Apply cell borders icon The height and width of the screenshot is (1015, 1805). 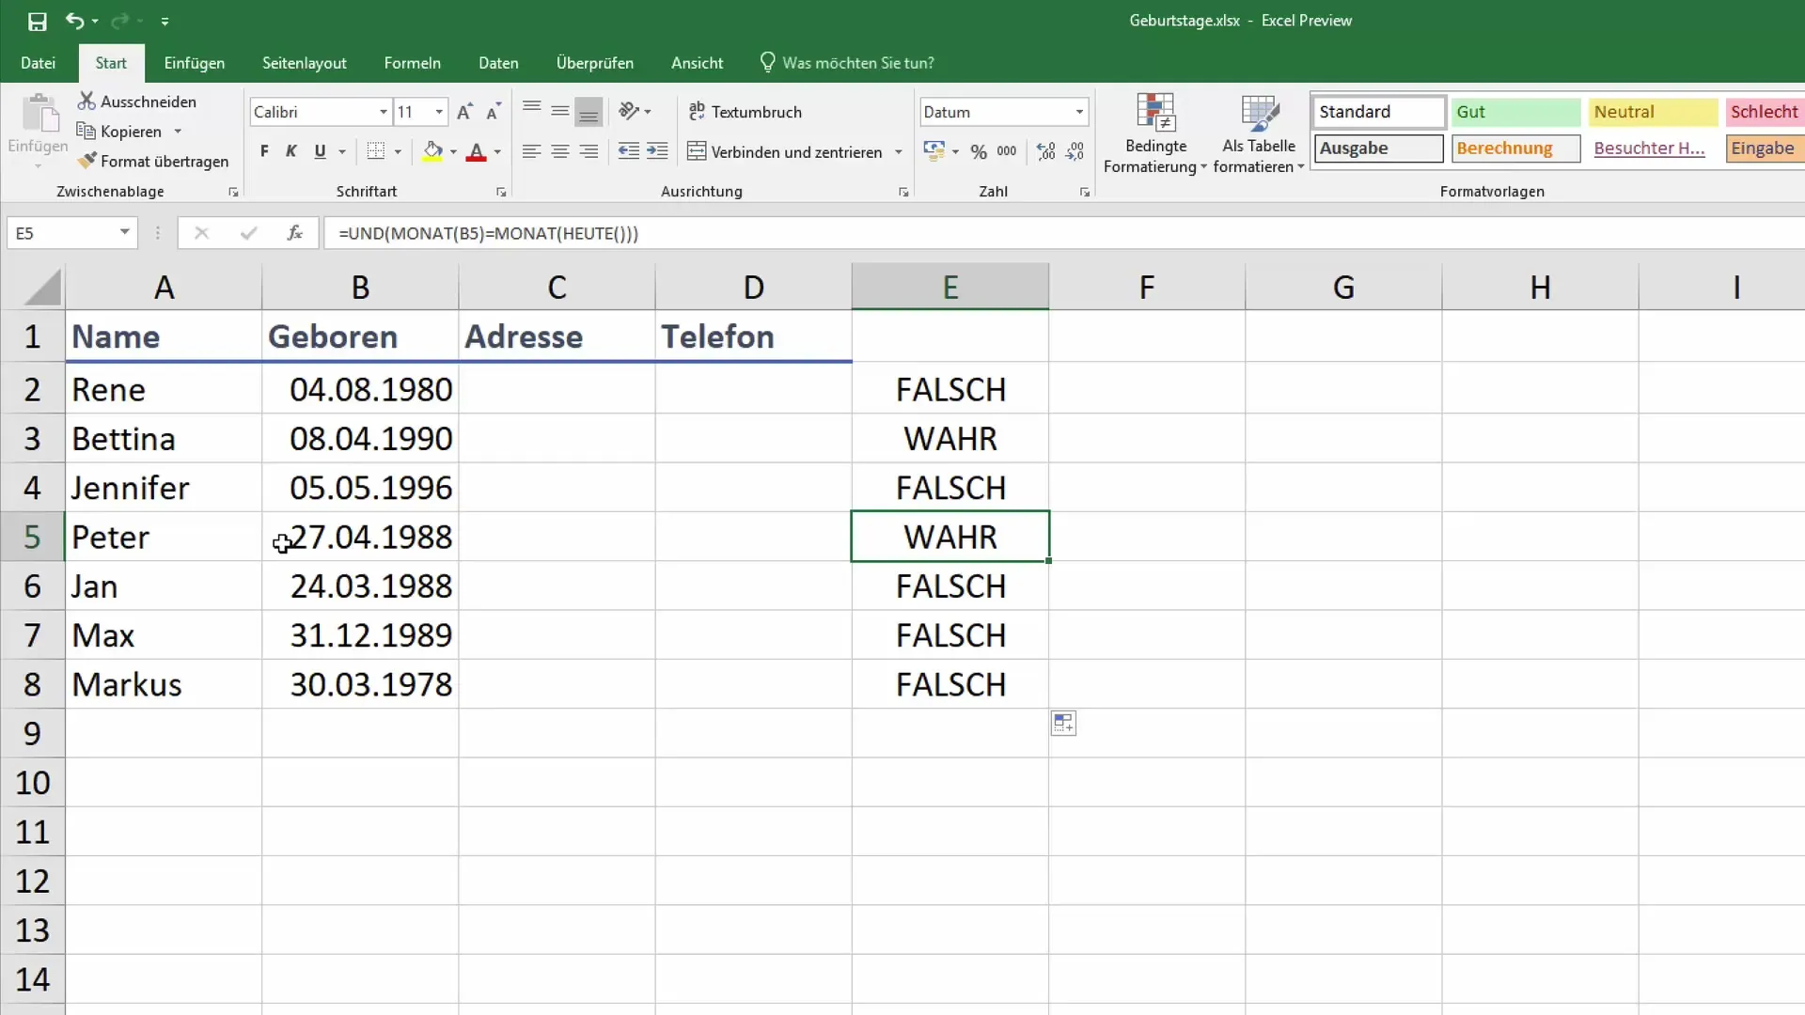[x=375, y=151]
